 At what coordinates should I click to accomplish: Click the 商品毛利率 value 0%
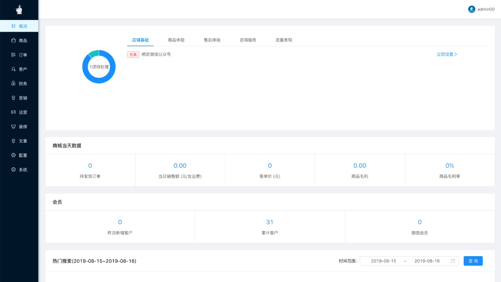pos(450,166)
